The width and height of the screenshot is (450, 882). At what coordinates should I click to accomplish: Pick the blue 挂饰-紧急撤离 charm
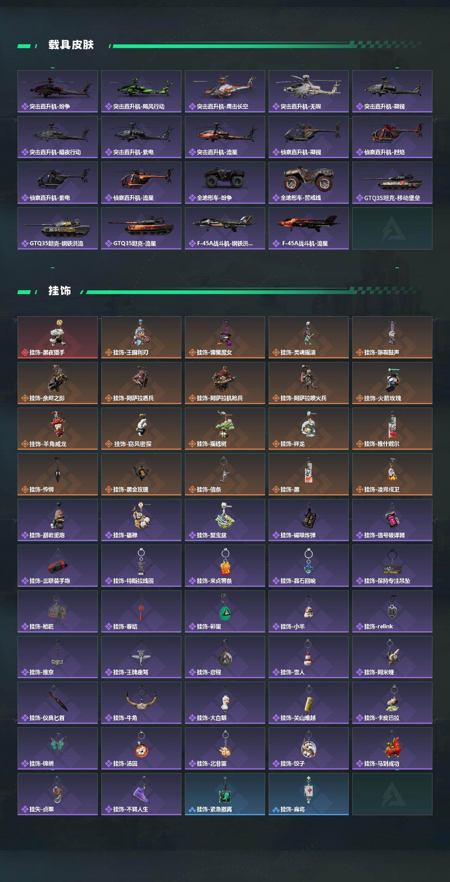pyautogui.click(x=225, y=794)
